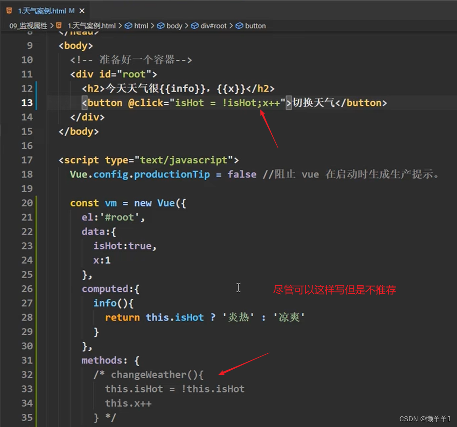Viewport: 457px width, 427px height.
Task: Click the cube icon before button breadcrumb
Action: pyautogui.click(x=239, y=26)
